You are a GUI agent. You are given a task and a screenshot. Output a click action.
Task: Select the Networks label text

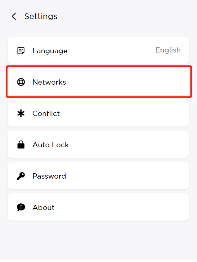point(49,82)
